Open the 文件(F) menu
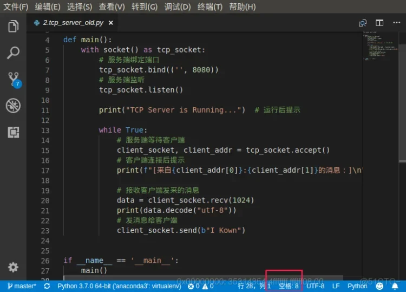This screenshot has width=406, height=292. (16, 7)
